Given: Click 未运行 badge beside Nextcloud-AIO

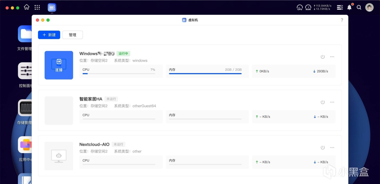Looking at the screenshot, I should point(118,145).
